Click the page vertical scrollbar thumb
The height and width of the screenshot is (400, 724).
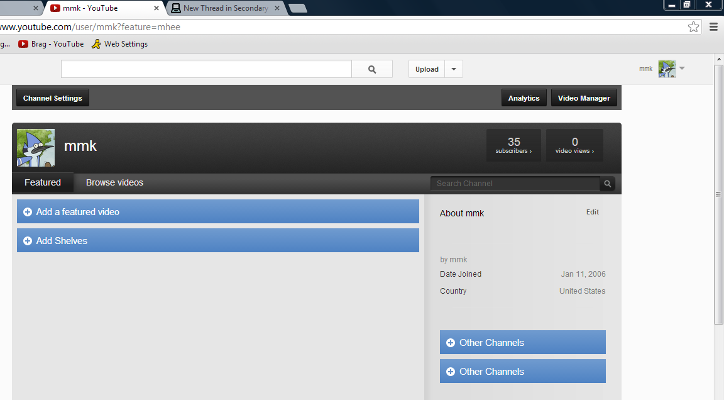[718, 194]
